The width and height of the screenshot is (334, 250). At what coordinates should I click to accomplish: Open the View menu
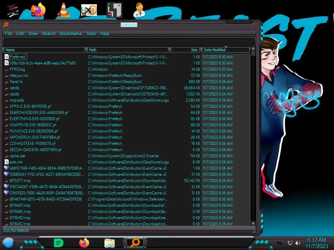coord(33,34)
